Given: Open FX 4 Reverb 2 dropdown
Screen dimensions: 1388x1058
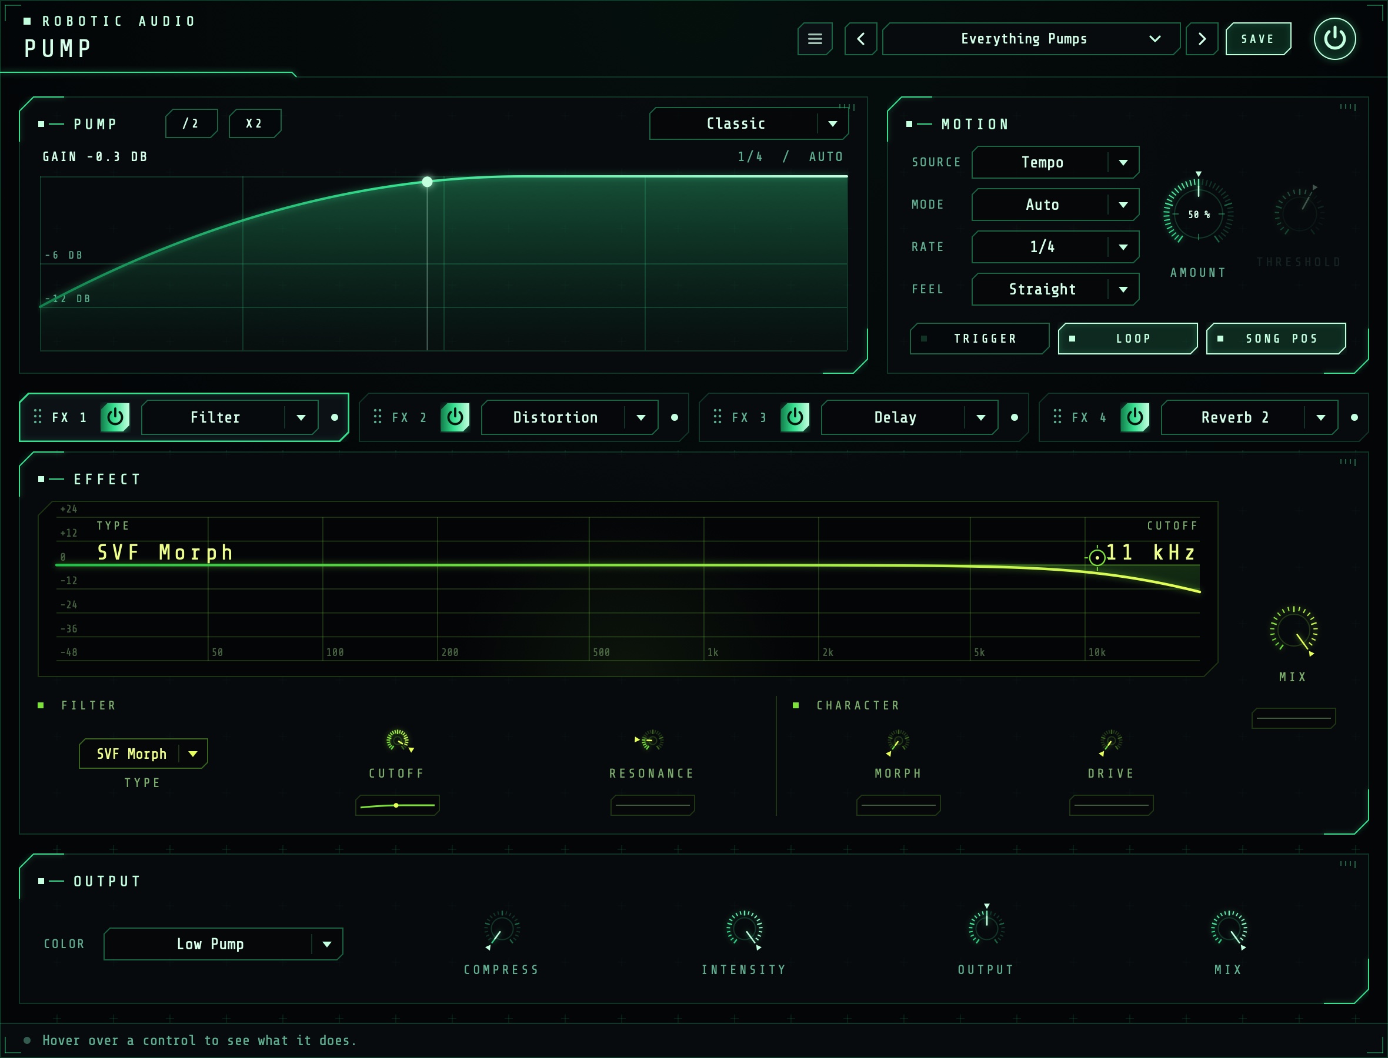Looking at the screenshot, I should point(1249,417).
